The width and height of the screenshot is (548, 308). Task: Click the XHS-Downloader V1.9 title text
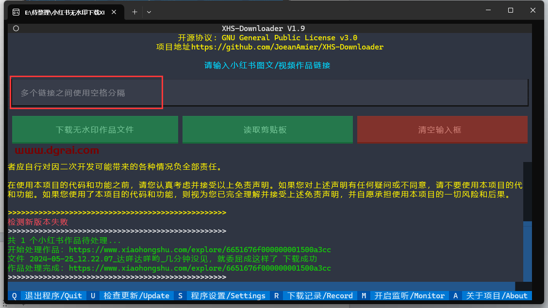[x=263, y=28]
